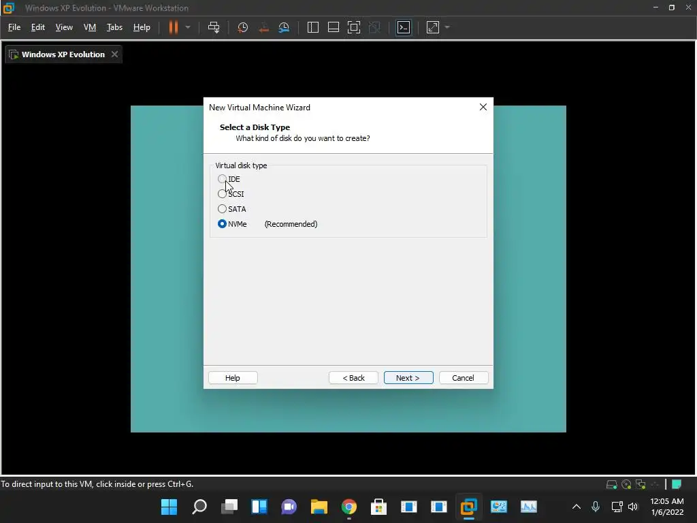The height and width of the screenshot is (523, 697).
Task: Select the SATA disk type
Action: pyautogui.click(x=232, y=209)
